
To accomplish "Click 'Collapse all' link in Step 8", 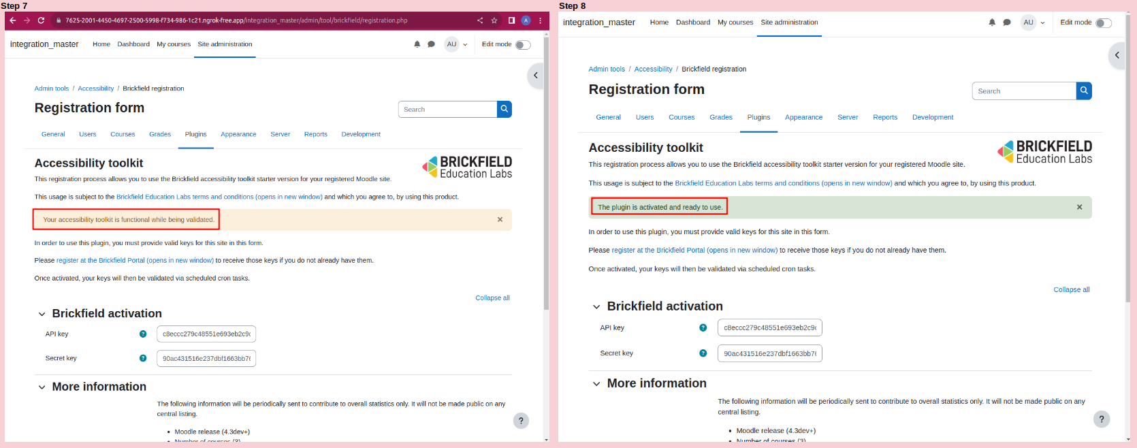I will [x=1072, y=289].
